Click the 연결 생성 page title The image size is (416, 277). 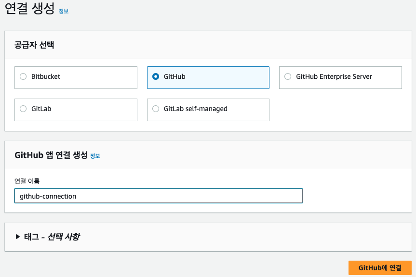pos(30,9)
